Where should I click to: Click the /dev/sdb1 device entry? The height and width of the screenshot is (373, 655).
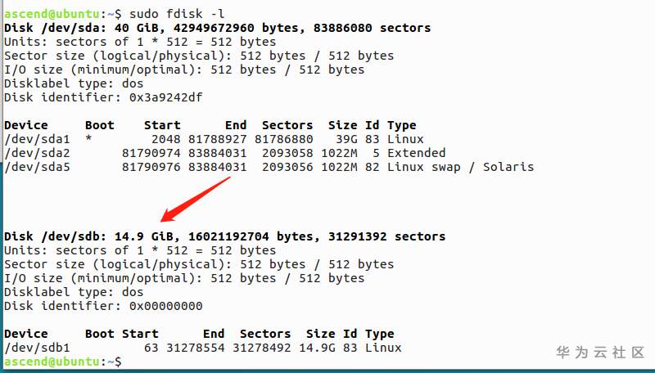pos(37,348)
